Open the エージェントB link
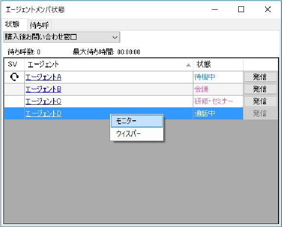Image resolution: width=282 pixels, height=227 pixels. [x=43, y=89]
